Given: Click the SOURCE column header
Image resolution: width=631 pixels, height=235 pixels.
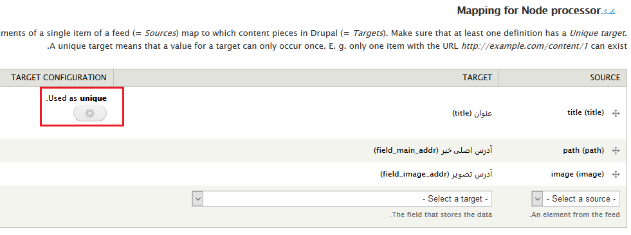Looking at the screenshot, I should 605,78.
